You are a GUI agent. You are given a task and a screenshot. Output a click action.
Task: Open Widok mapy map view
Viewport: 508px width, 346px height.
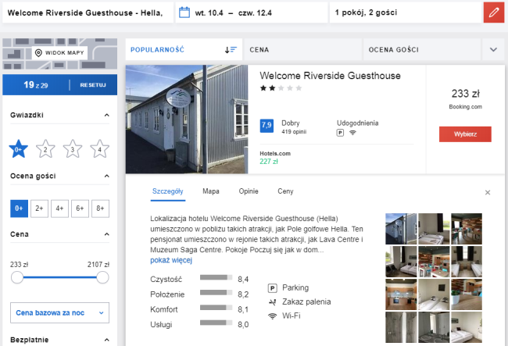59,53
